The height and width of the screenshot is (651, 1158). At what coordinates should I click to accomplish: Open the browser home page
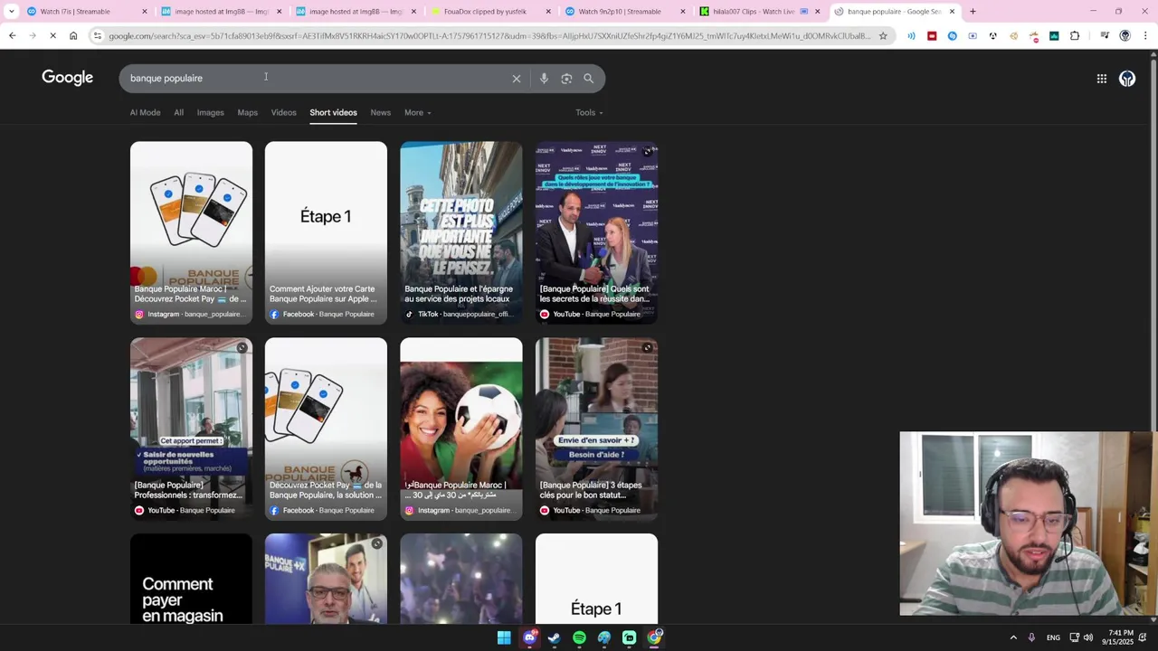point(73,36)
